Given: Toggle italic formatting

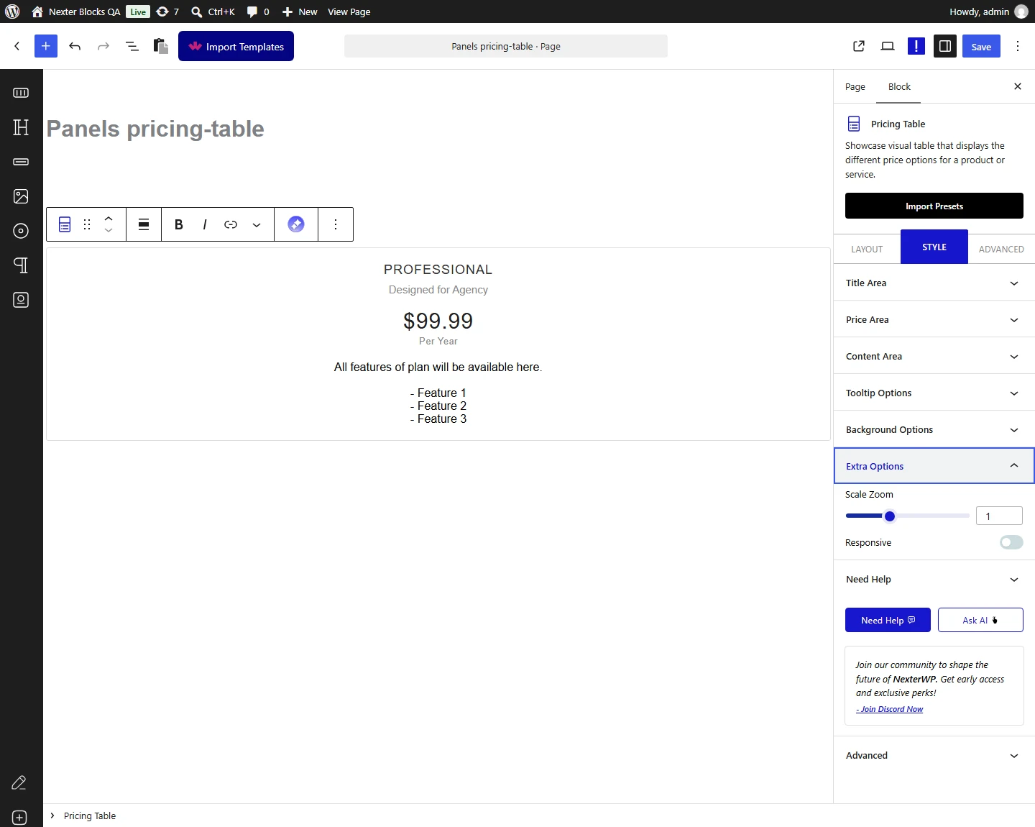Looking at the screenshot, I should pyautogui.click(x=205, y=224).
